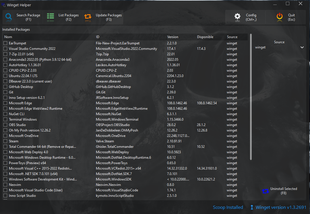Click the CPUID CPU-Z 2.03 row name
310x214 pixels.
pyautogui.click(x=23, y=70)
